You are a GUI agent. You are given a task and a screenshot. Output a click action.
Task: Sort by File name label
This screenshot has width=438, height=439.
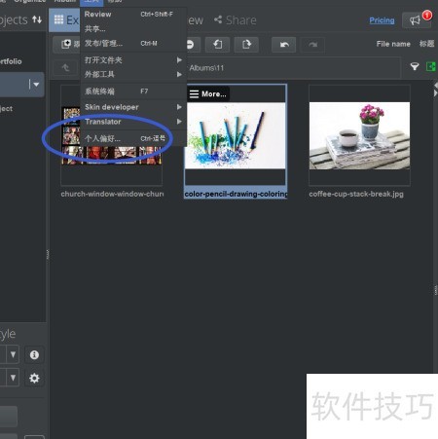(393, 44)
